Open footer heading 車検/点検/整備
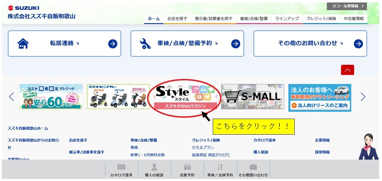Viewport: 382px width, 181px height. [x=144, y=140]
